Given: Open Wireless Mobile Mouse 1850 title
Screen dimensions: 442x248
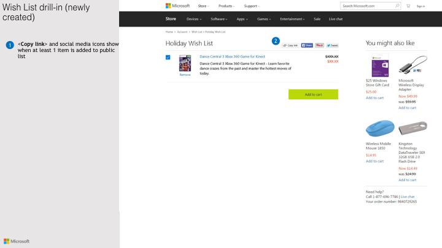Looking at the screenshot, I should 378,146.
